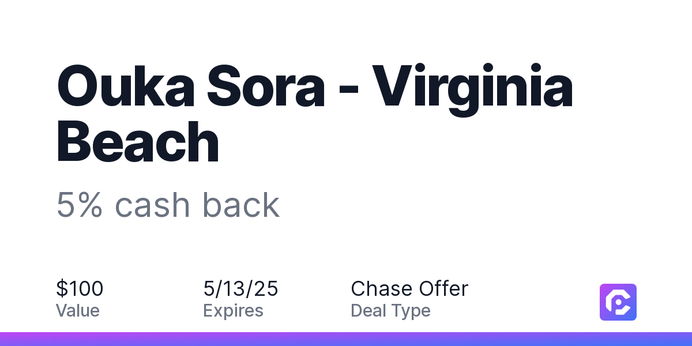Click the "Expires" label
Viewport: 692px width, 346px height.
point(233,311)
